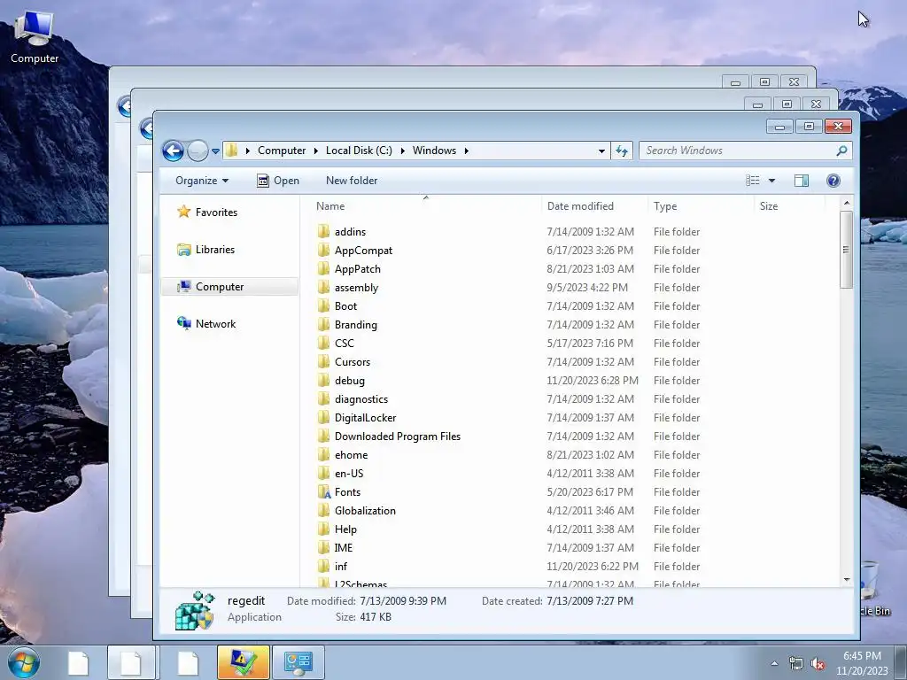Click New folder button

352,181
